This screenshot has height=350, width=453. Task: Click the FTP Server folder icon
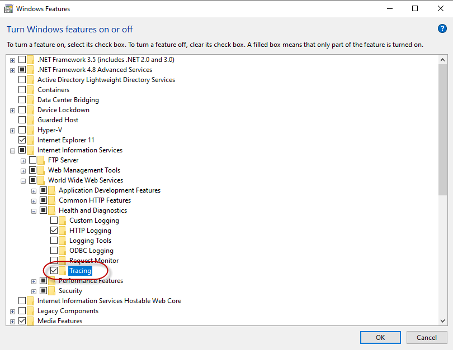coord(41,160)
